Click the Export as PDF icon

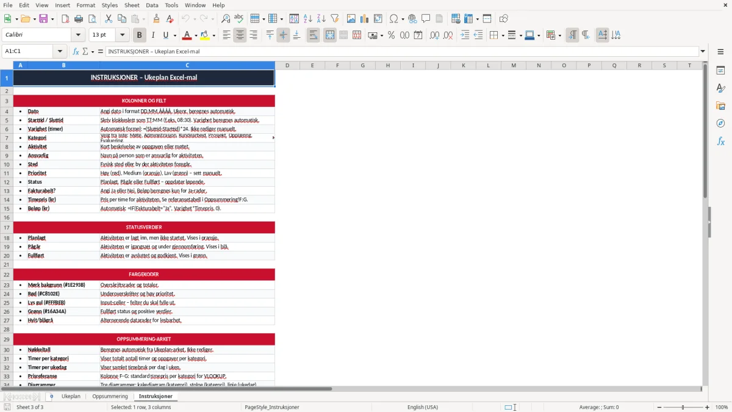[65, 19]
